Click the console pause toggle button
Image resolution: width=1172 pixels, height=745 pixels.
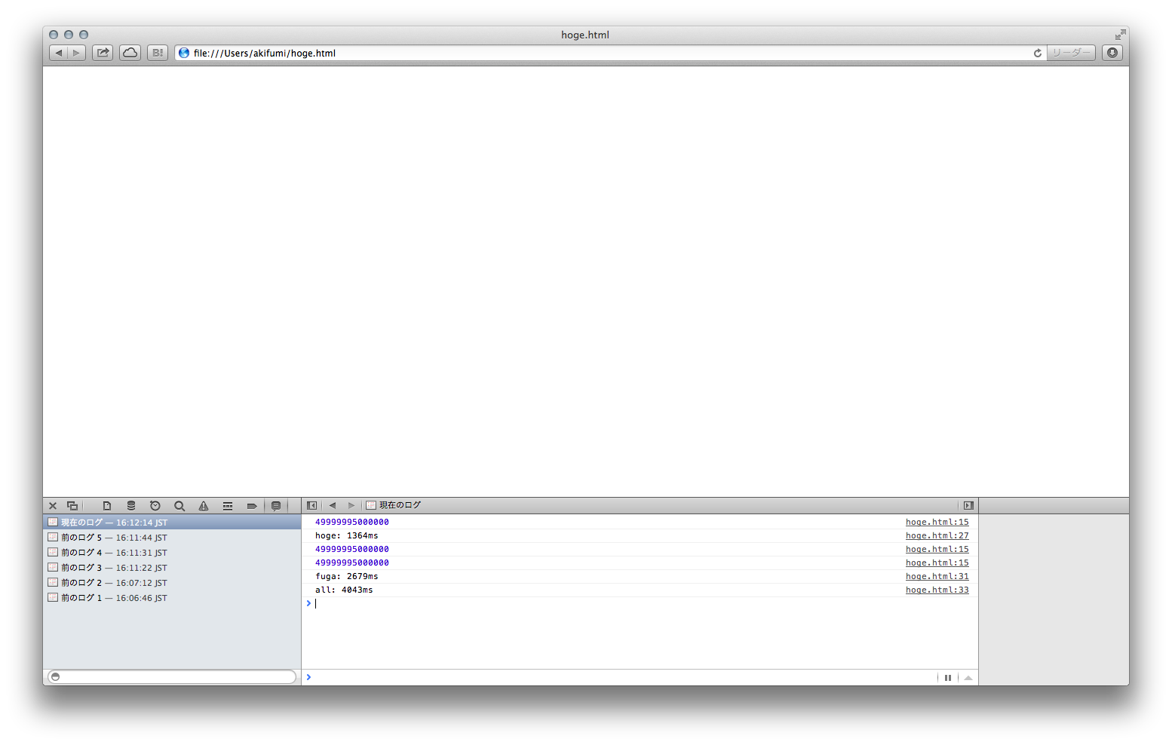pyautogui.click(x=948, y=677)
